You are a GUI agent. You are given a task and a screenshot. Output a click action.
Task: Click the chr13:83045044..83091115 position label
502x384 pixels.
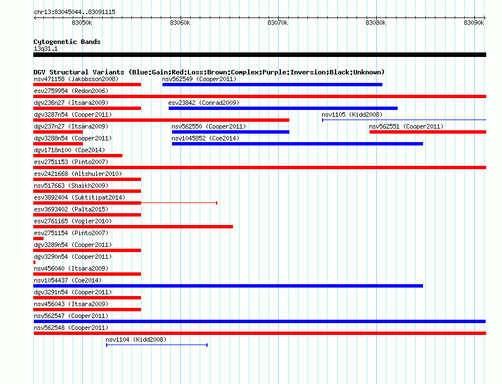click(x=74, y=12)
